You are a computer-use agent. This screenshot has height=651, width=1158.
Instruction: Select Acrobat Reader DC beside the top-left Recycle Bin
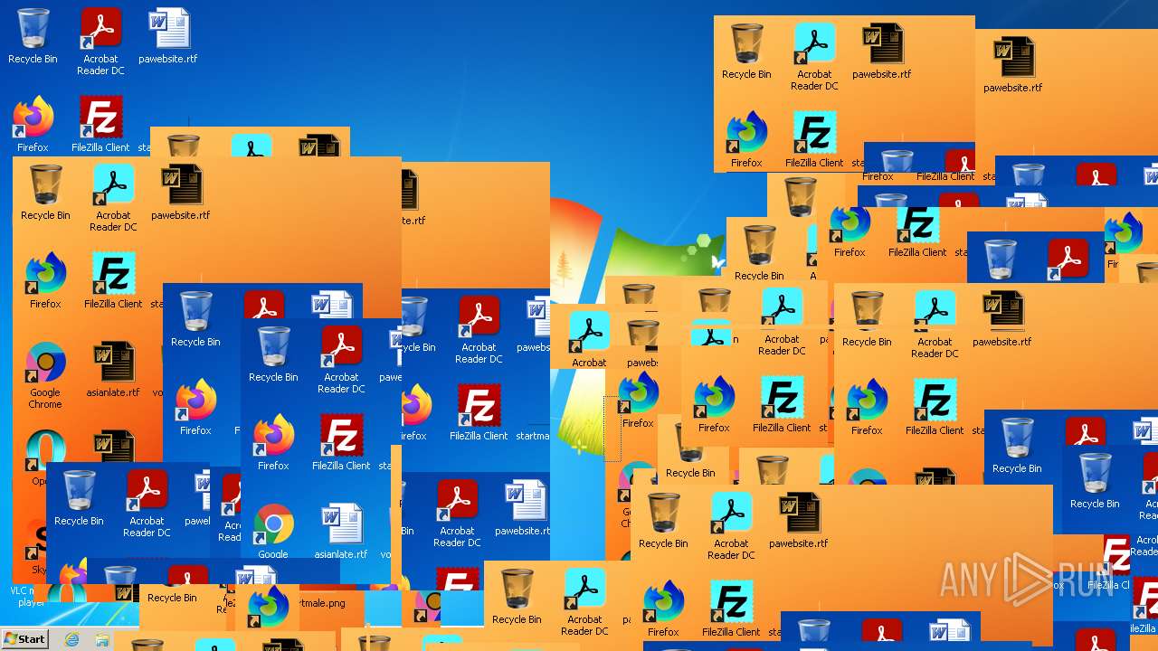[x=100, y=42]
